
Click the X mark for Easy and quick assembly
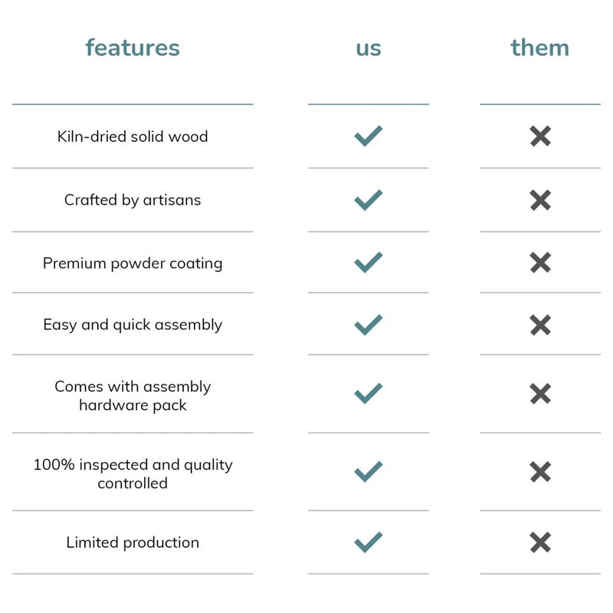pyautogui.click(x=540, y=324)
